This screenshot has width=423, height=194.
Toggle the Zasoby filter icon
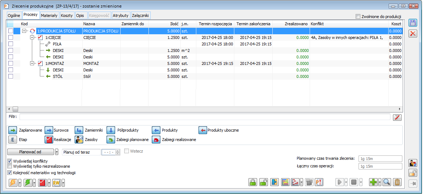pyautogui.click(x=79, y=140)
